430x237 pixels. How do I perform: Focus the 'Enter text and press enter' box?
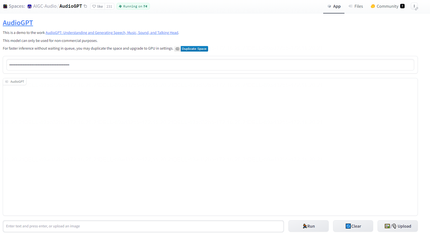(x=143, y=226)
